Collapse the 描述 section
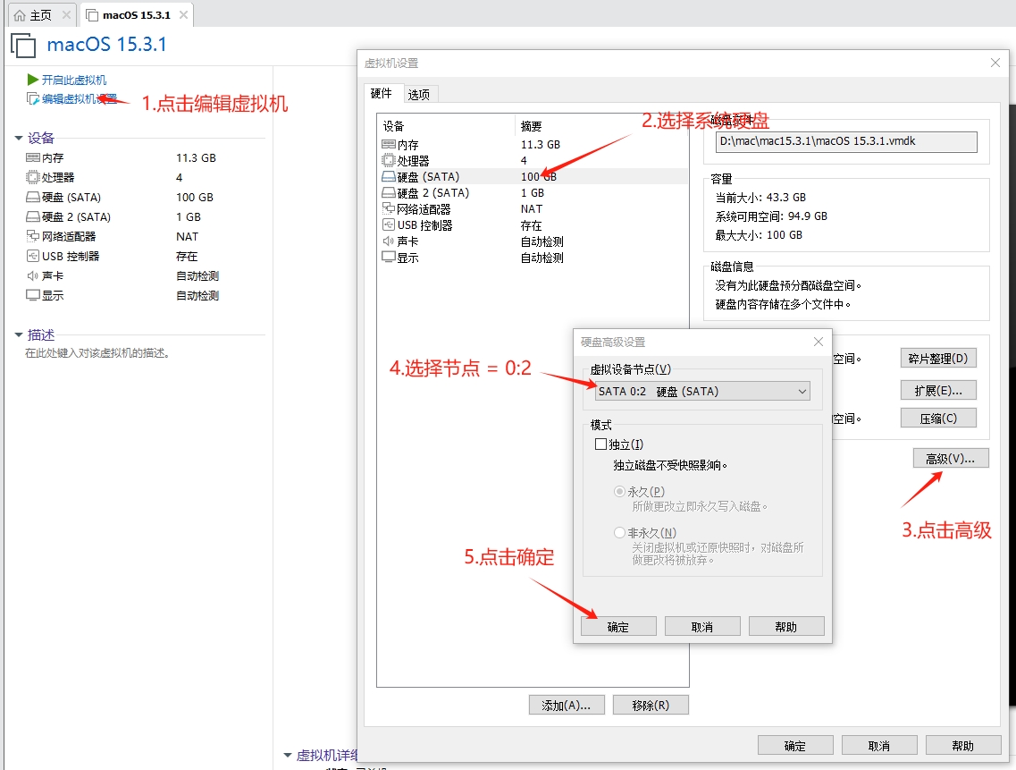Image resolution: width=1016 pixels, height=770 pixels. (19, 335)
